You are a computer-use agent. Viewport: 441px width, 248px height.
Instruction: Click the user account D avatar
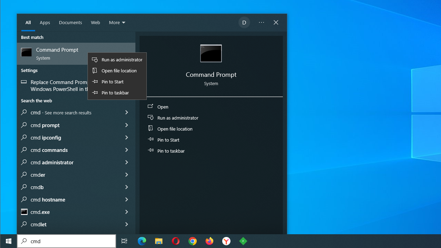pyautogui.click(x=244, y=23)
